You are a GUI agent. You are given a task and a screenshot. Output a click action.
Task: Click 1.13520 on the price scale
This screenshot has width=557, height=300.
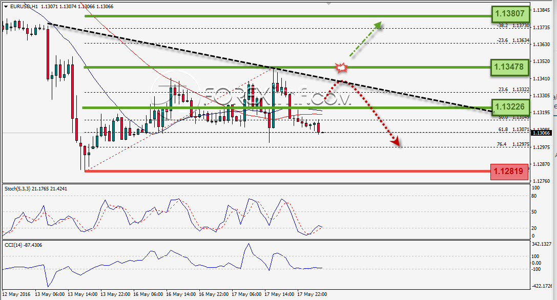tap(542, 61)
